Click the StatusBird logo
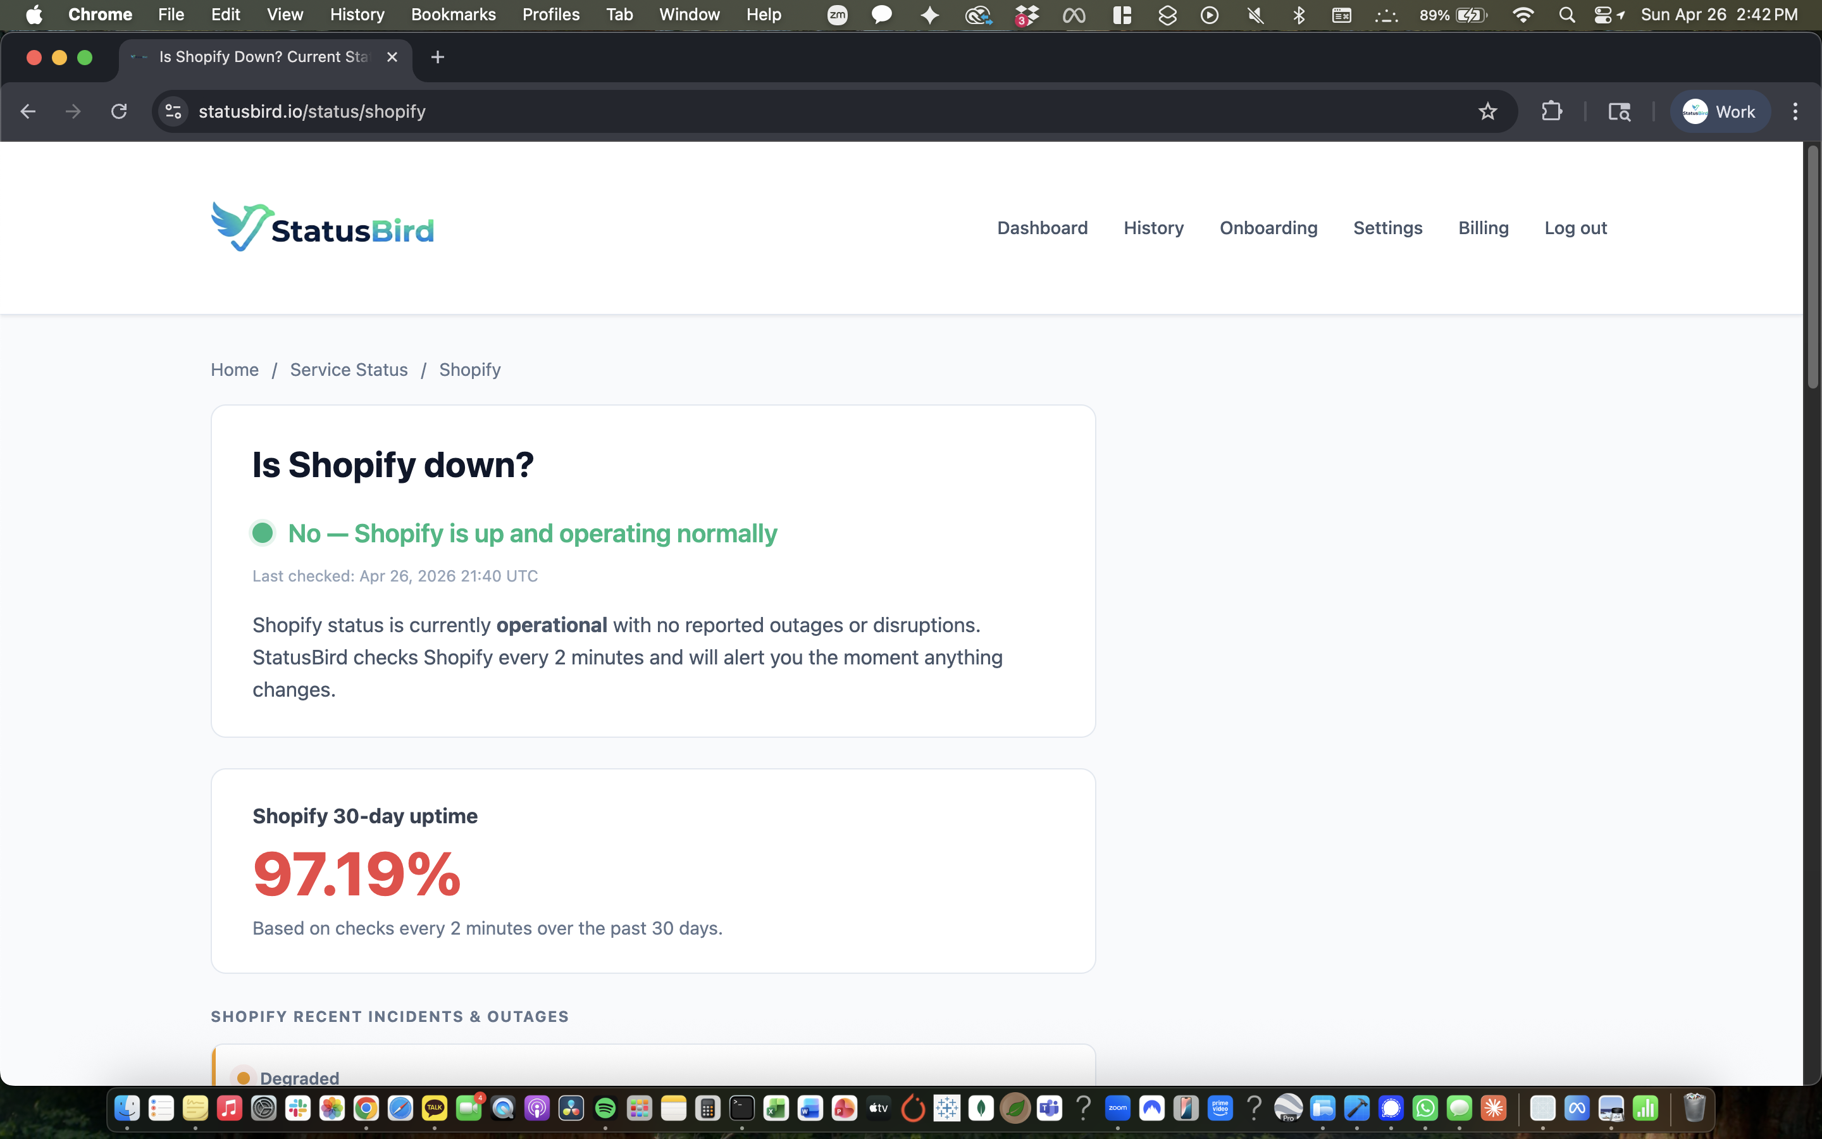The image size is (1822, 1139). coord(322,227)
